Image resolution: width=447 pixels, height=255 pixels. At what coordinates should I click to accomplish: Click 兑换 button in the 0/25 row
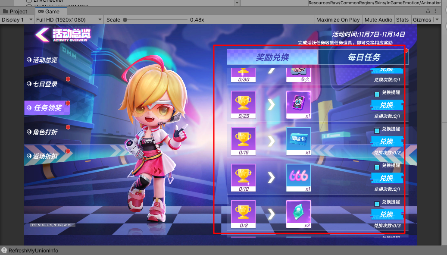click(387, 105)
